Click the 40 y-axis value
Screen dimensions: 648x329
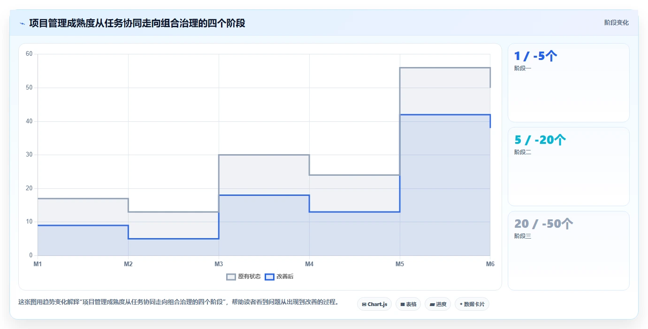29,121
